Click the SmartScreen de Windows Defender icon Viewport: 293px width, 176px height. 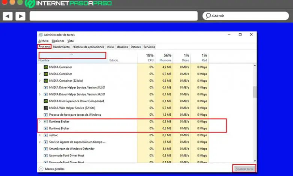[x=46, y=149]
